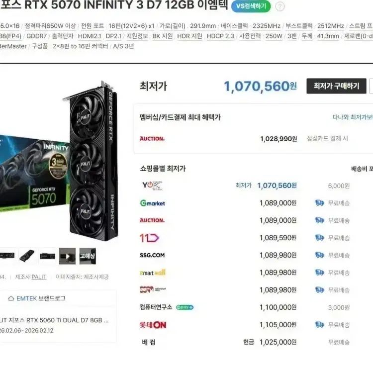Click the emart mall logo
The width and height of the screenshot is (373, 373).
click(x=153, y=273)
